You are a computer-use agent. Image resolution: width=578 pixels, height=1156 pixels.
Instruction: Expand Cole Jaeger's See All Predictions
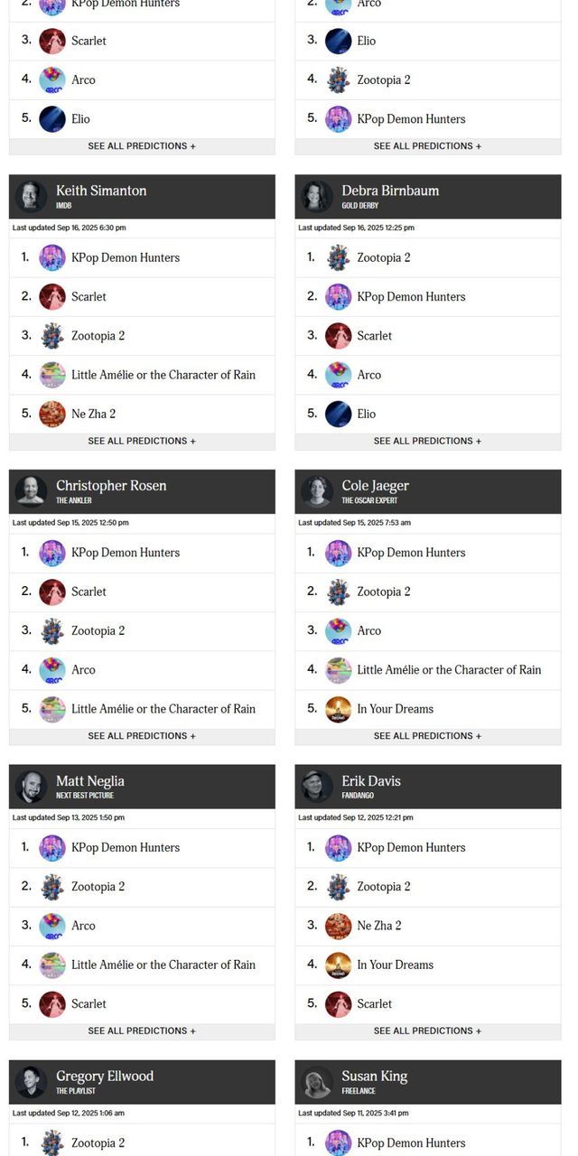pyautogui.click(x=427, y=736)
